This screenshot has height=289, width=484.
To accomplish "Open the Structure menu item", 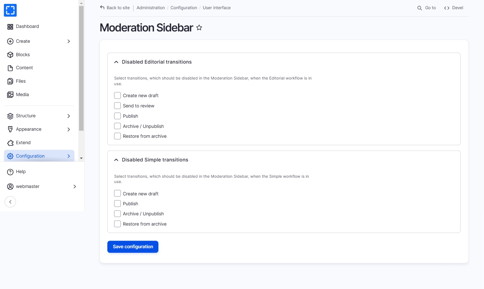I will pyautogui.click(x=26, y=116).
